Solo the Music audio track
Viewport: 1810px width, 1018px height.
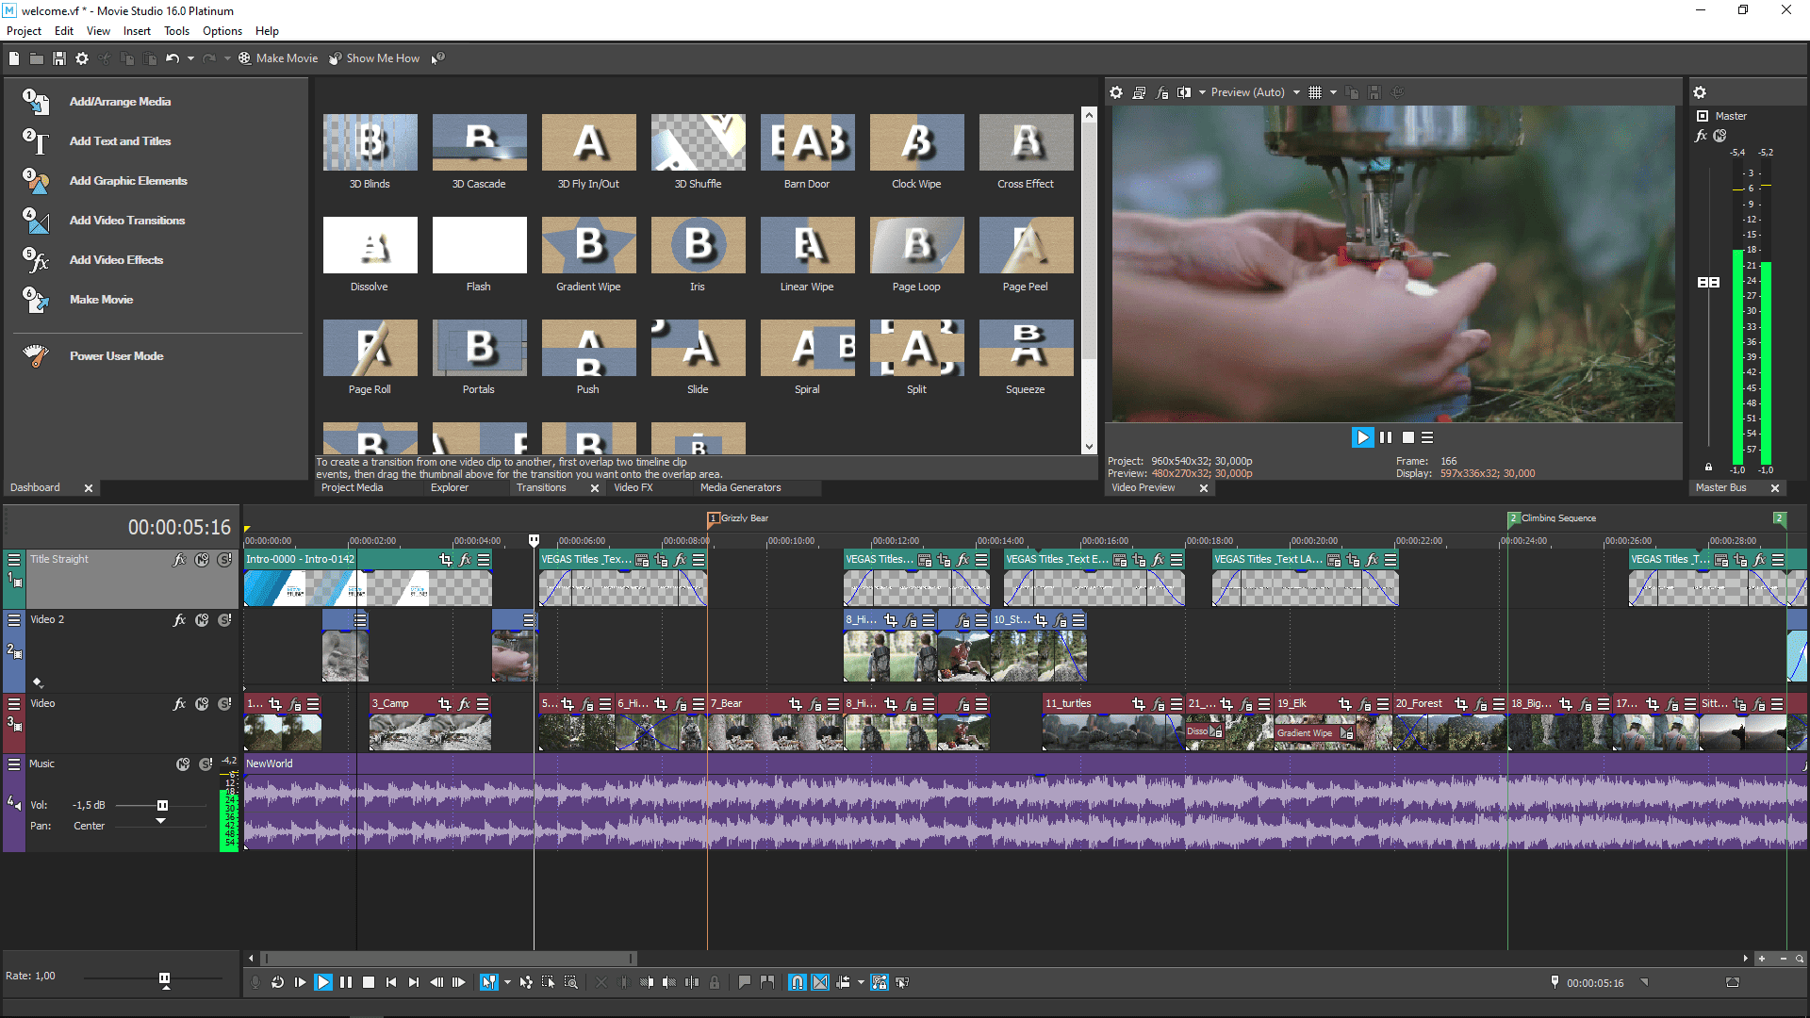point(206,764)
